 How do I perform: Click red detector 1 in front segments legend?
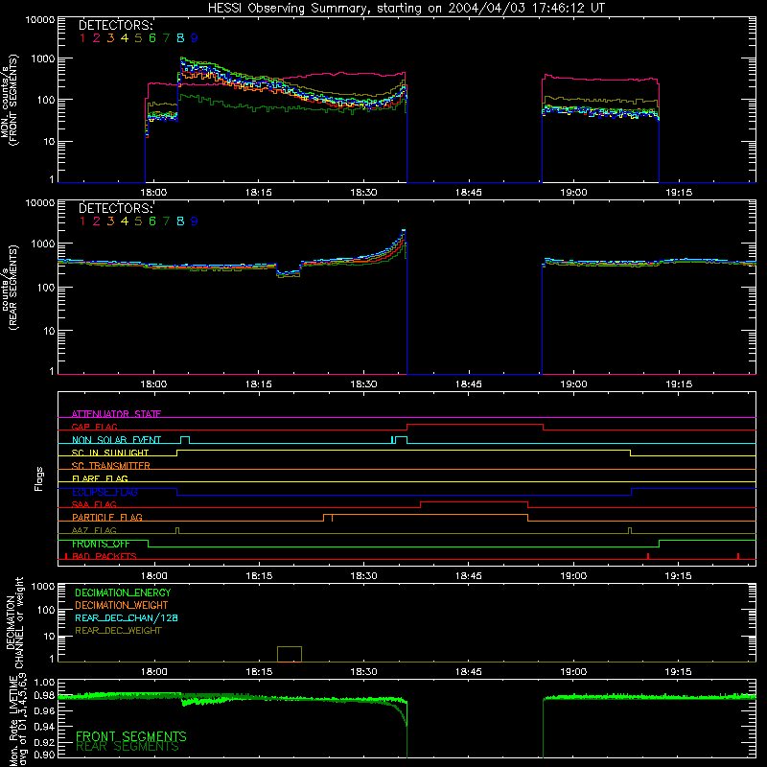tap(82, 38)
